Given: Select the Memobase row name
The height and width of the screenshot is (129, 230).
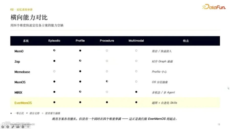Looking at the screenshot, I should [x=22, y=72].
